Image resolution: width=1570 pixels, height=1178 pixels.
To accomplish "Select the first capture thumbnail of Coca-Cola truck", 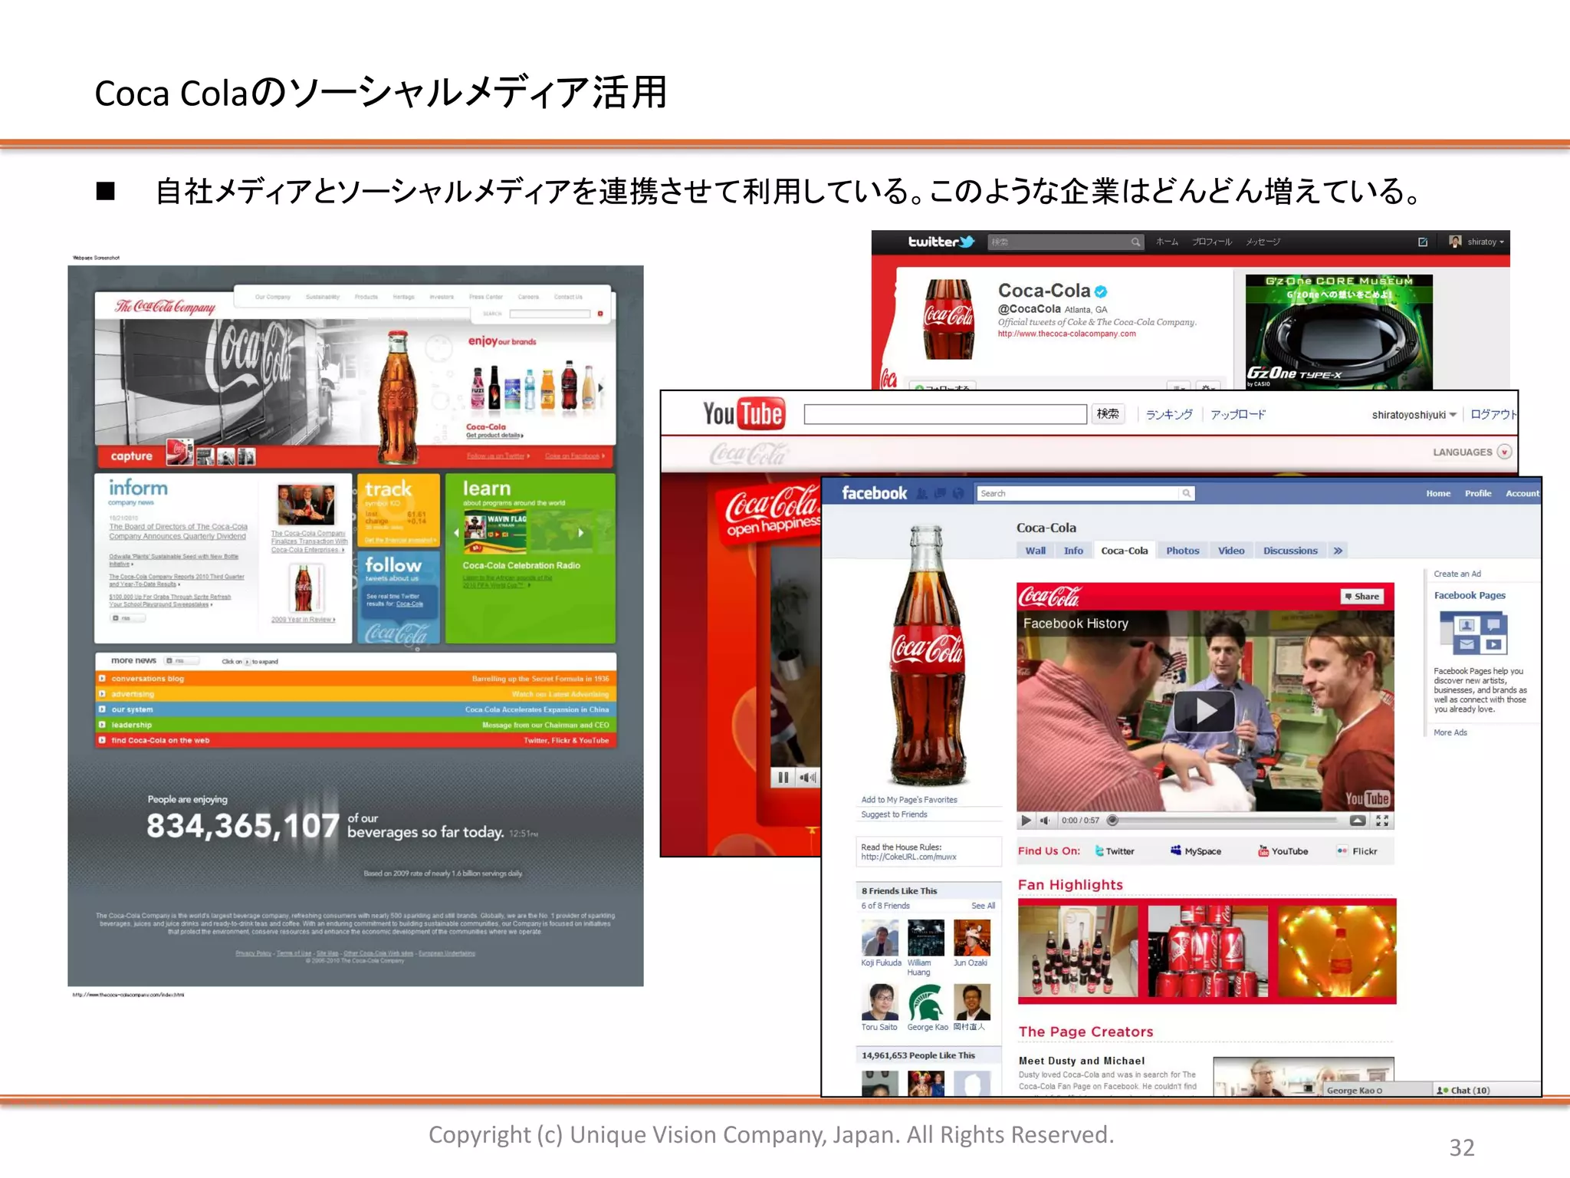I will coord(180,453).
